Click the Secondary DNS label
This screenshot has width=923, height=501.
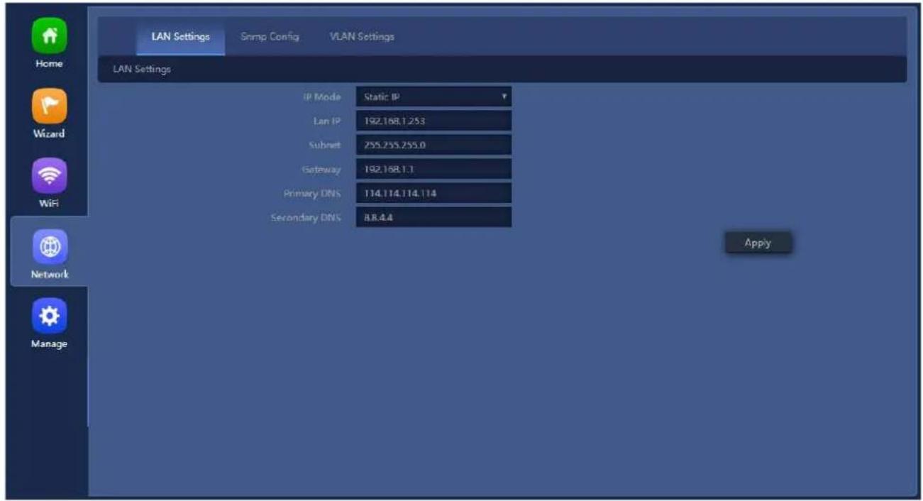pyautogui.click(x=306, y=217)
